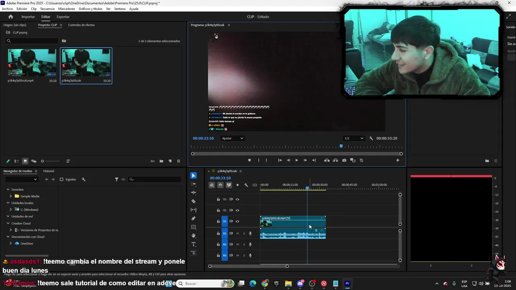This screenshot has width=516, height=290.
Task: Click Mark In bracket button
Action: click(x=259, y=160)
